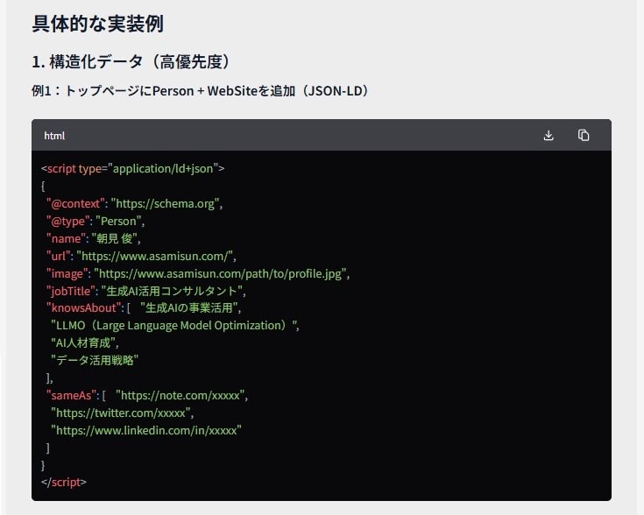
Task: Click the heading '具体的な実装例'
Action: click(98, 24)
